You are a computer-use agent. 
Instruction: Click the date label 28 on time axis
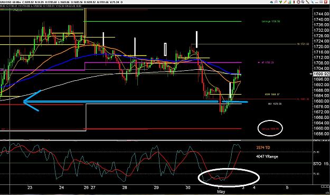click(x=125, y=188)
